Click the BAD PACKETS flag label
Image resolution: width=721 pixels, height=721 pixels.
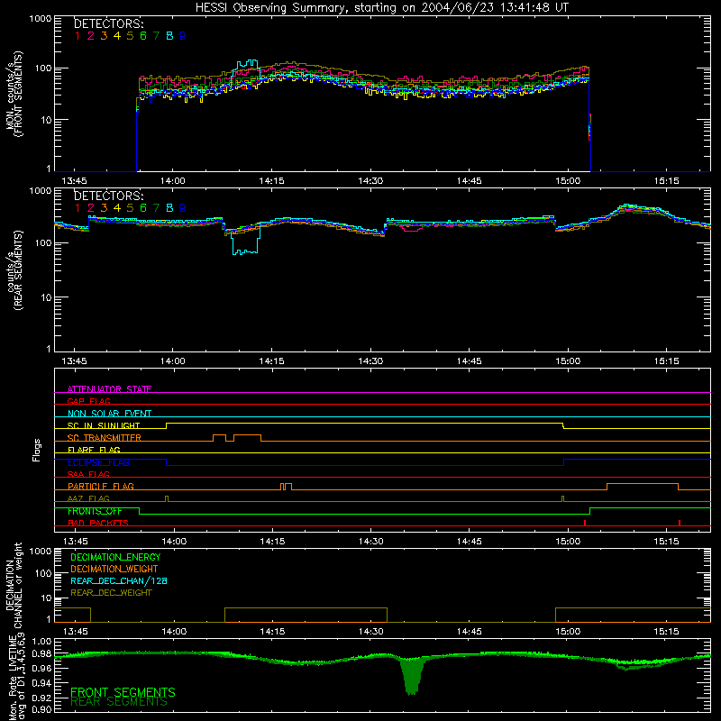(x=98, y=523)
